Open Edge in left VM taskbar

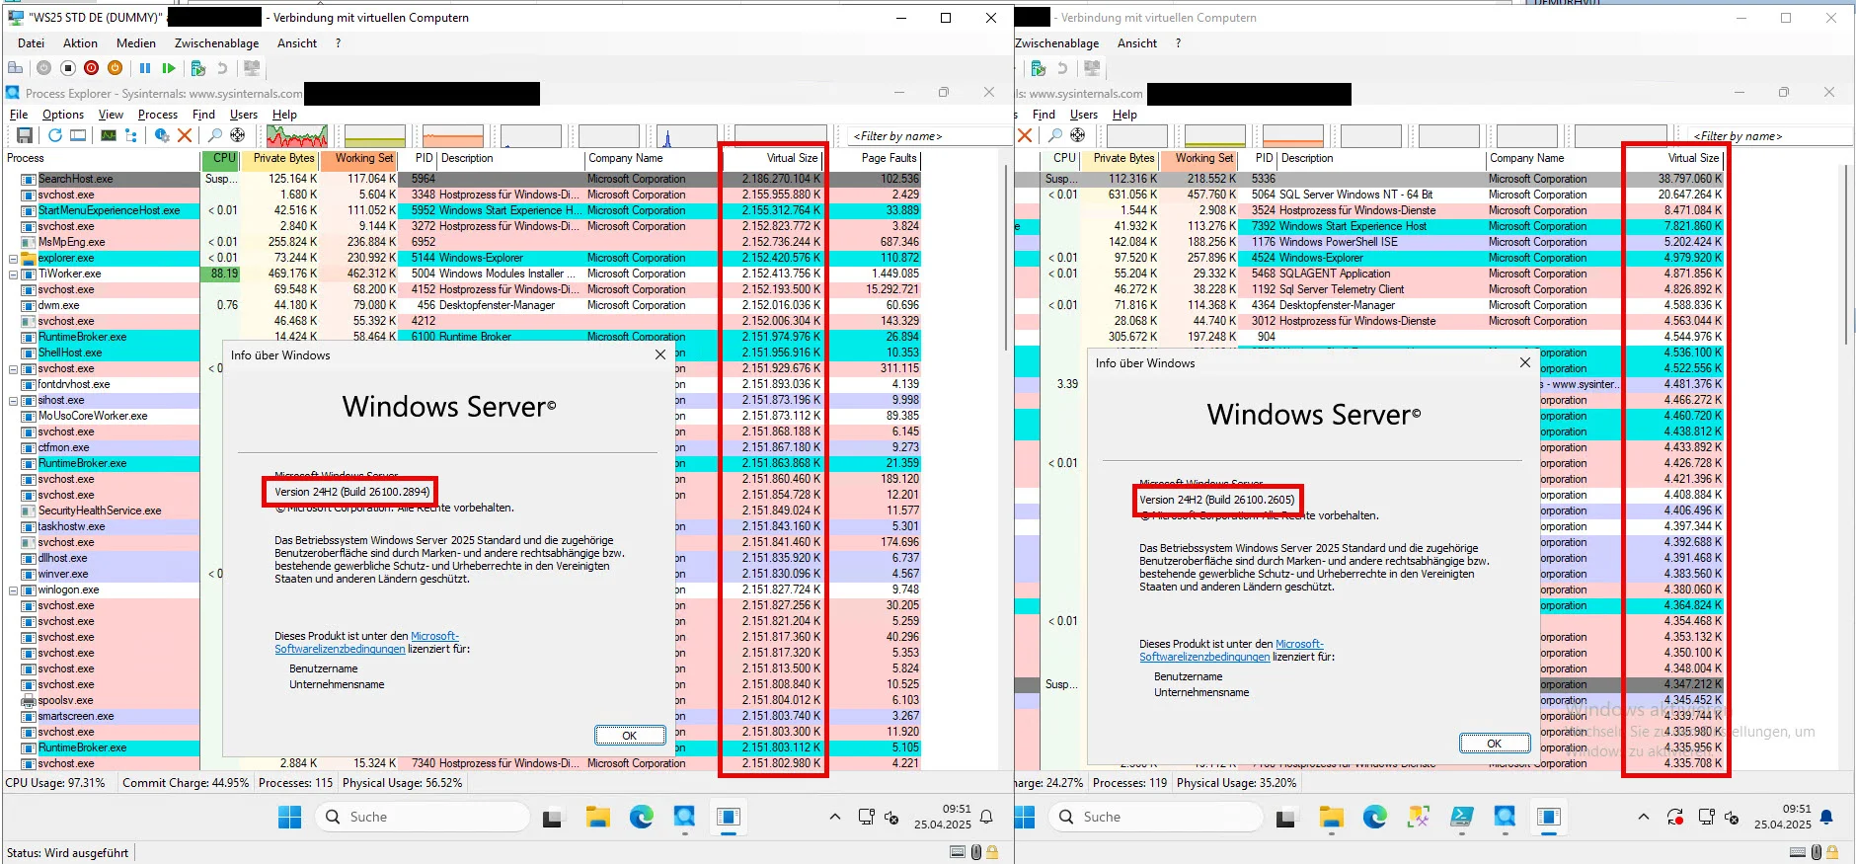coord(642,817)
